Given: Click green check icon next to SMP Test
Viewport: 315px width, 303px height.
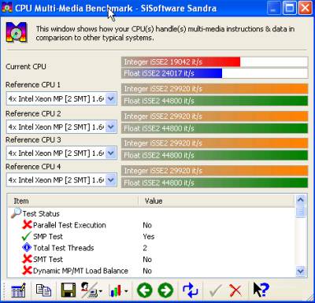Looking at the screenshot, I should (27, 236).
